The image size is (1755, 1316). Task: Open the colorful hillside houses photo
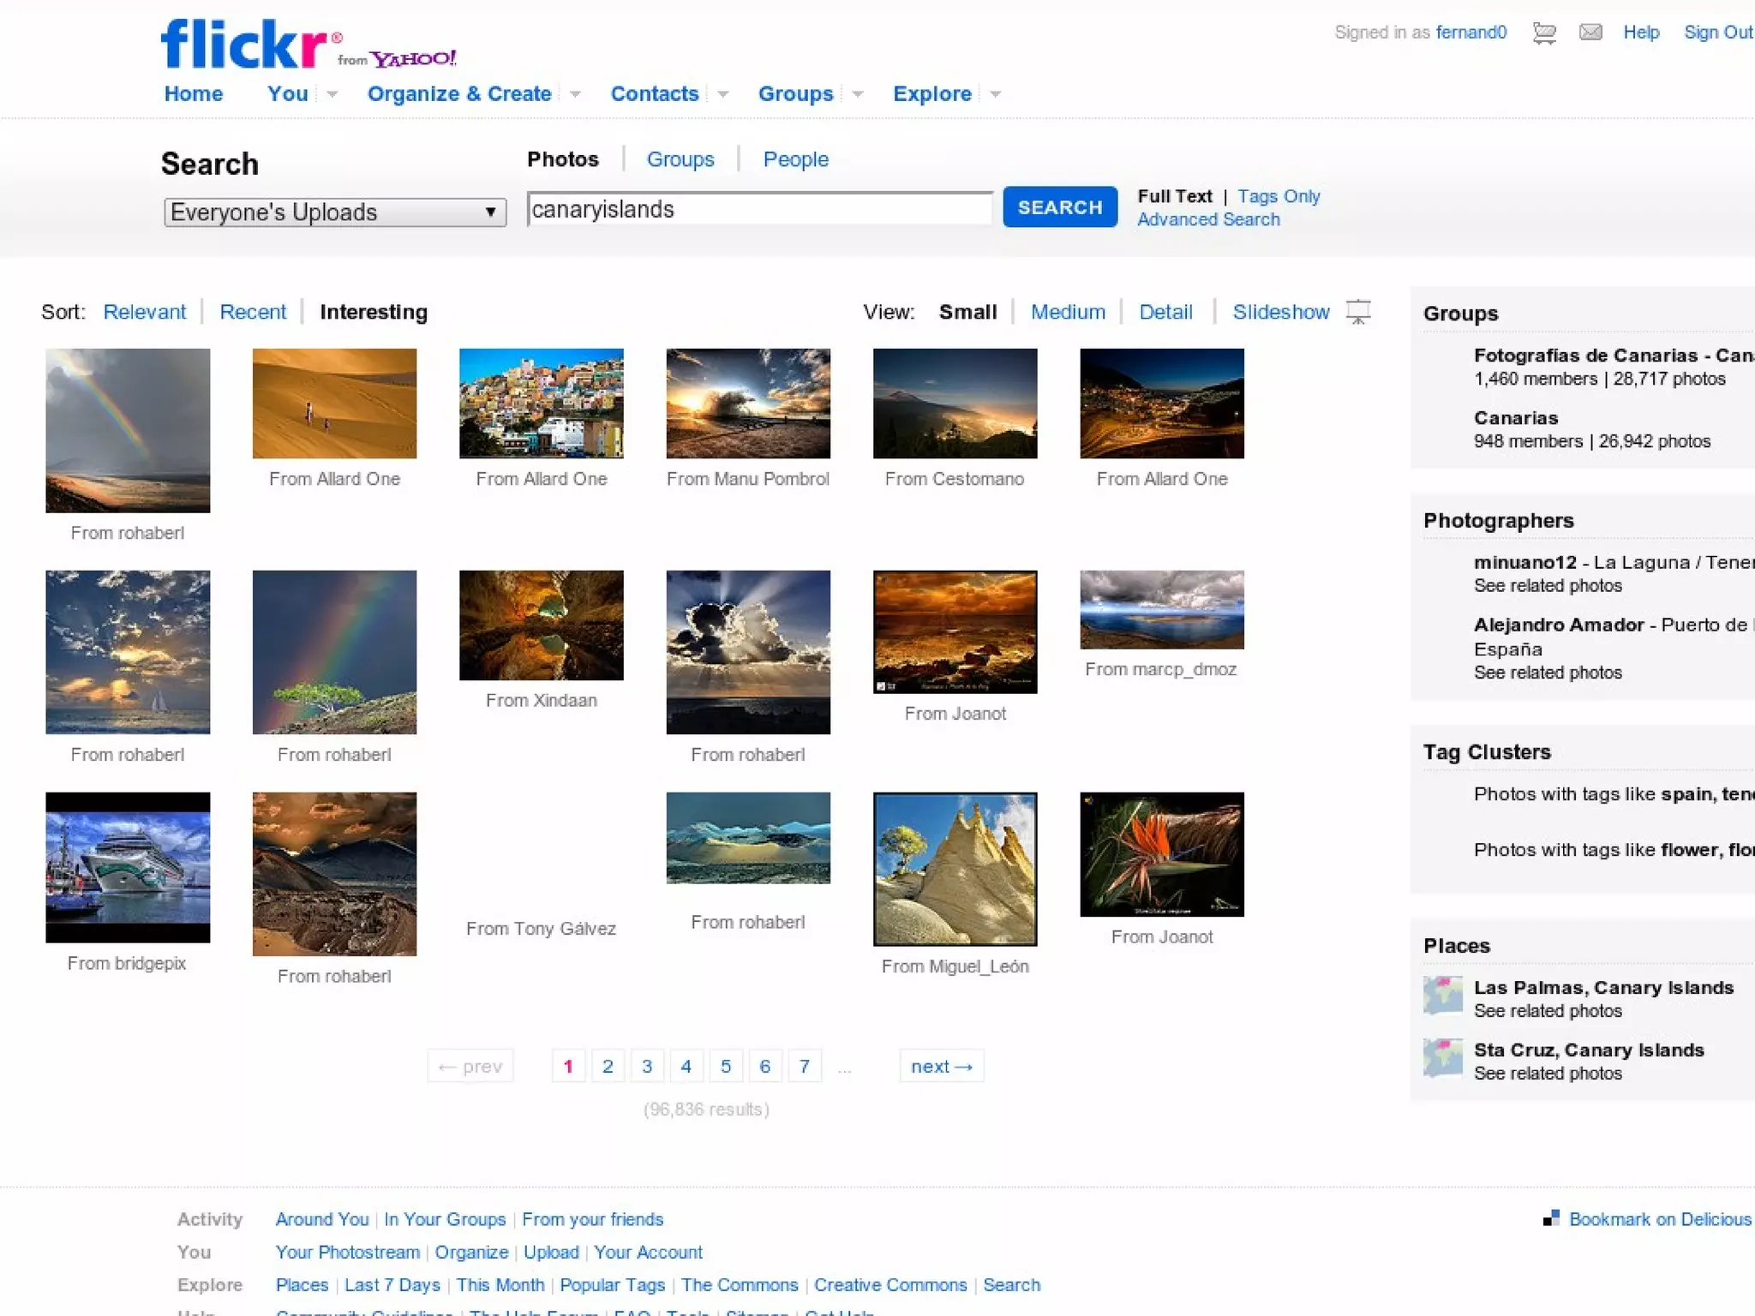(x=542, y=403)
